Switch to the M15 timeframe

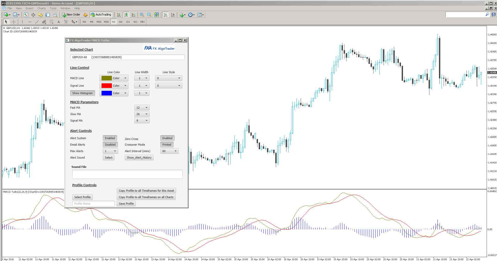pos(99,22)
